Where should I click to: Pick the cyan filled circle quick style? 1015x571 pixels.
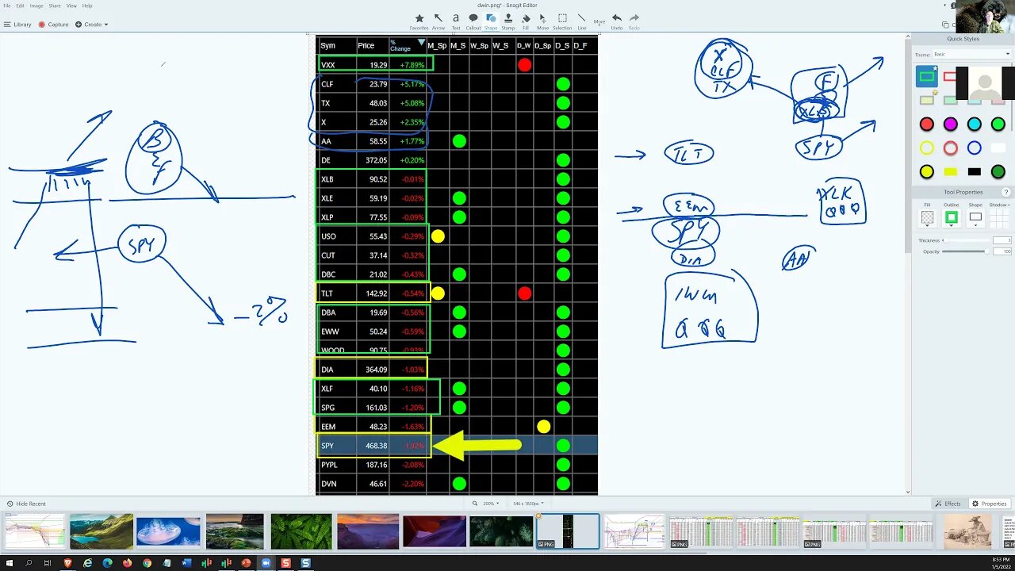click(975, 124)
